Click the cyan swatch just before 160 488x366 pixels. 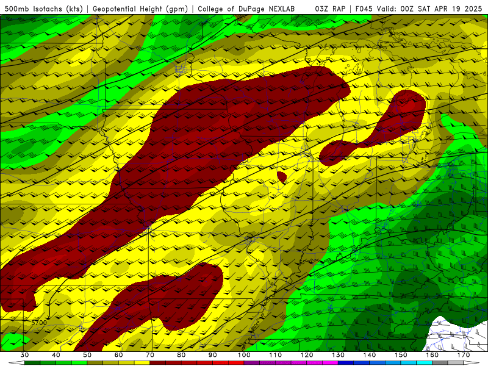[x=425, y=363]
